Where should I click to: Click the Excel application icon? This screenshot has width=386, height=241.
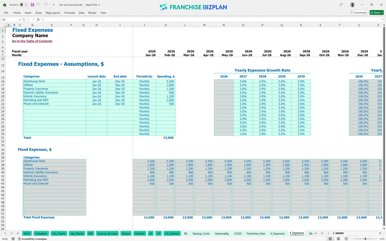[x=5, y=5]
